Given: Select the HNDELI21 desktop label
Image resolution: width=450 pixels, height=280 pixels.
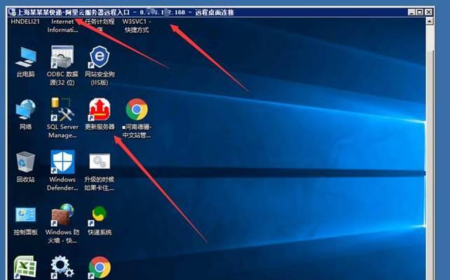Looking at the screenshot, I should (25, 22).
